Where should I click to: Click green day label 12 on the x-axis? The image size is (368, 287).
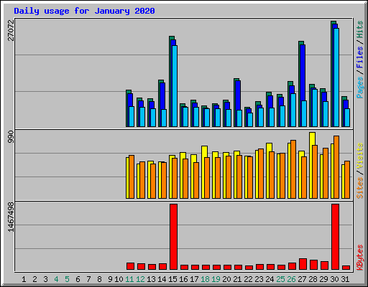(140, 279)
